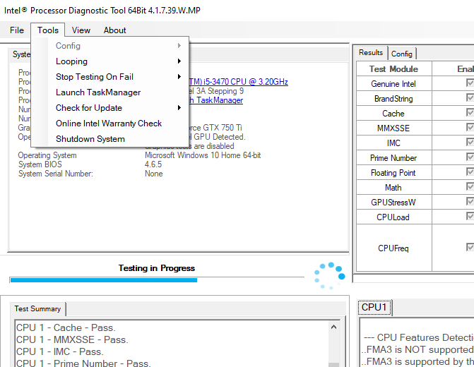Switch to the Config tab
This screenshot has width=474, height=367.
pyautogui.click(x=402, y=54)
